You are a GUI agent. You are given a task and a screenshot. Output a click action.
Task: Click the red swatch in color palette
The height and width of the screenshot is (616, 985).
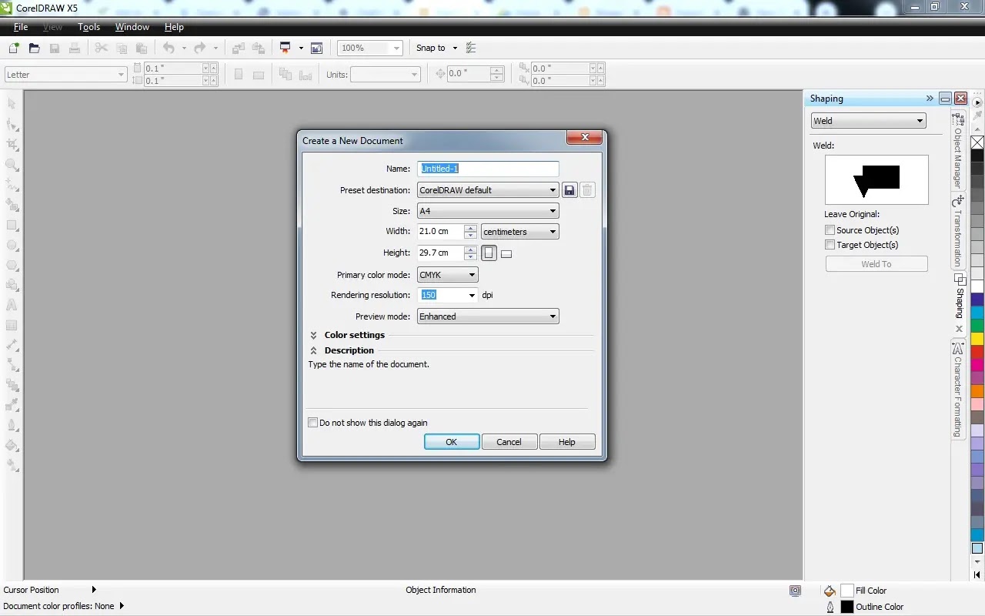pyautogui.click(x=977, y=352)
